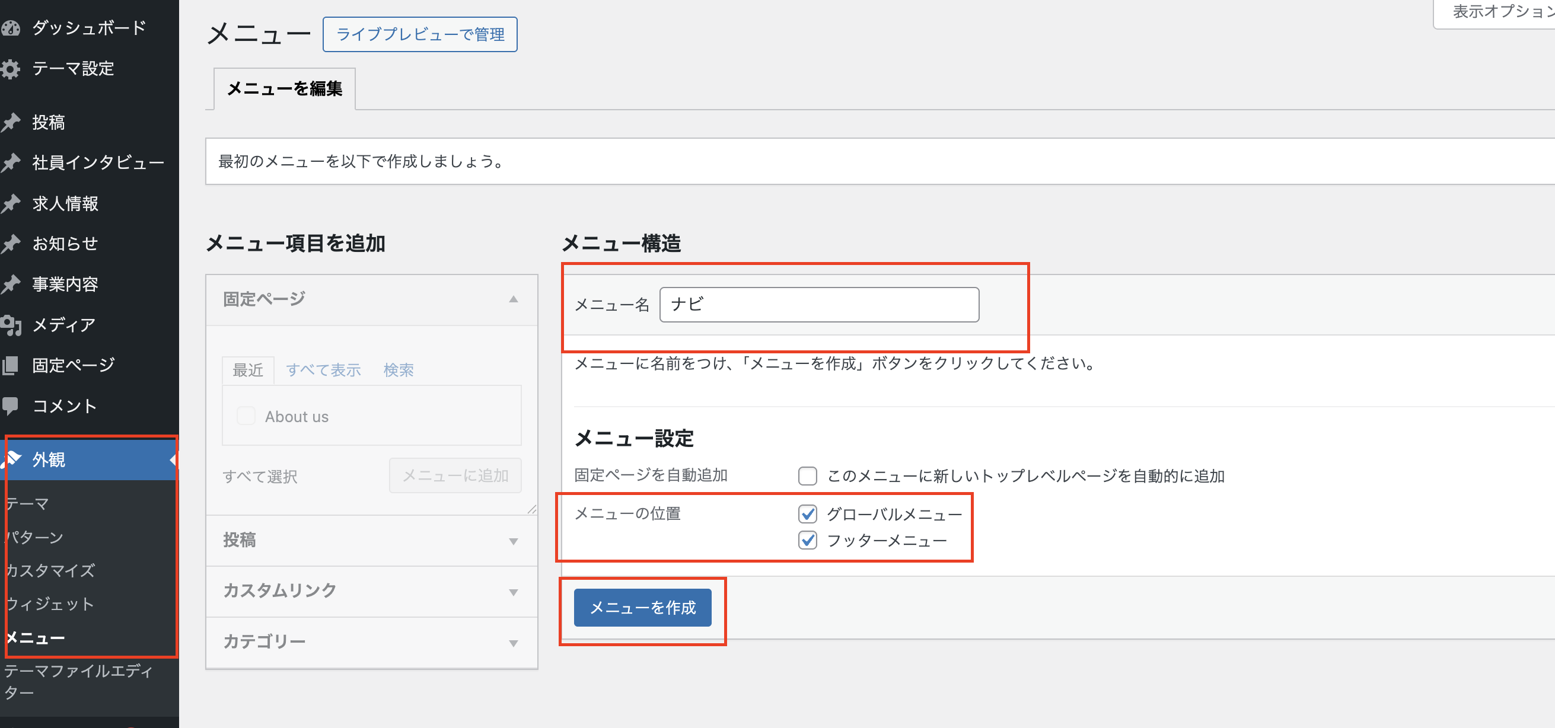Click the コメント speech bubble icon
Viewport: 1555px width, 728px height.
tap(10, 406)
